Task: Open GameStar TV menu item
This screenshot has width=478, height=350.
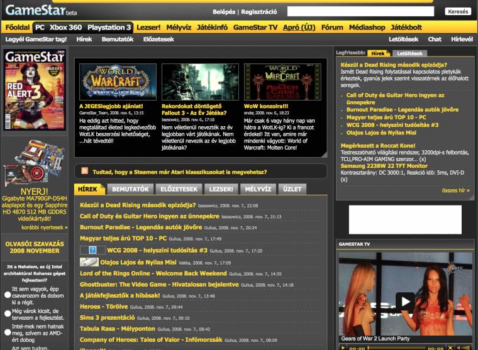Action: pos(255,28)
